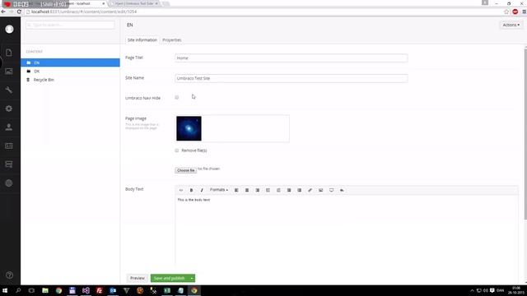The width and height of the screenshot is (527, 296).
Task: Decrease indent in body editor
Action: 289,190
